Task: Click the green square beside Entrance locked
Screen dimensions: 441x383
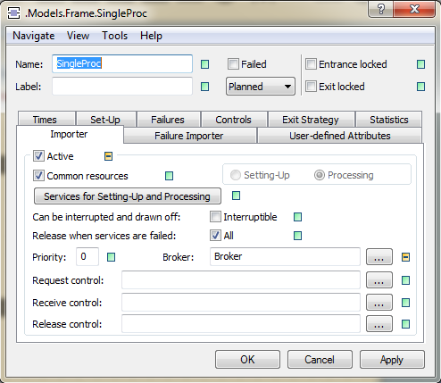Action: (x=420, y=64)
